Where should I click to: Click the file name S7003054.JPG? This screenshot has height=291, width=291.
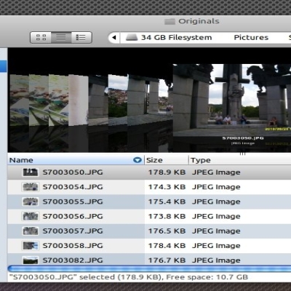(73, 187)
